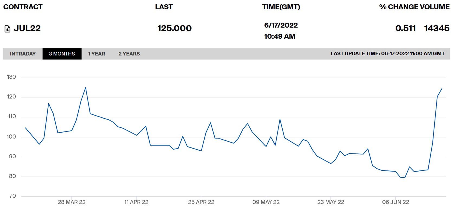Click the LAST column header
Screen dimensions: 456x207
pos(164,7)
